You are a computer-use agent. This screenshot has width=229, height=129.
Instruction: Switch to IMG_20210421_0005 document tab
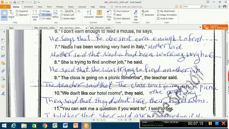[x=101, y=28]
